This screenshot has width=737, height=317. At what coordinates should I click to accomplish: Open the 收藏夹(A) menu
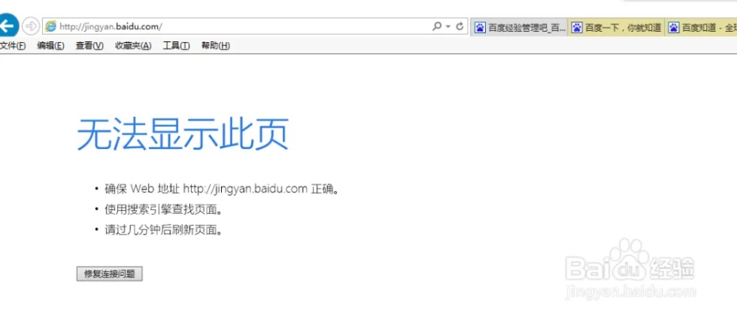pos(133,46)
